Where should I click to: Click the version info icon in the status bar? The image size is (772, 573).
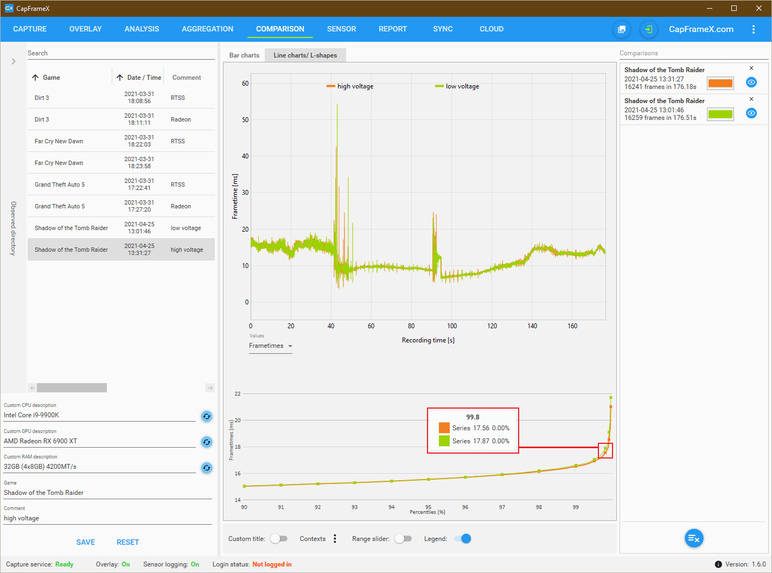click(x=718, y=564)
